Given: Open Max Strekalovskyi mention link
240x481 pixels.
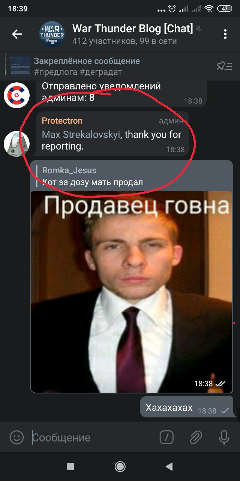Looking at the screenshot, I should pos(81,135).
